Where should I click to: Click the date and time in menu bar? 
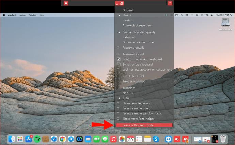click(224, 15)
